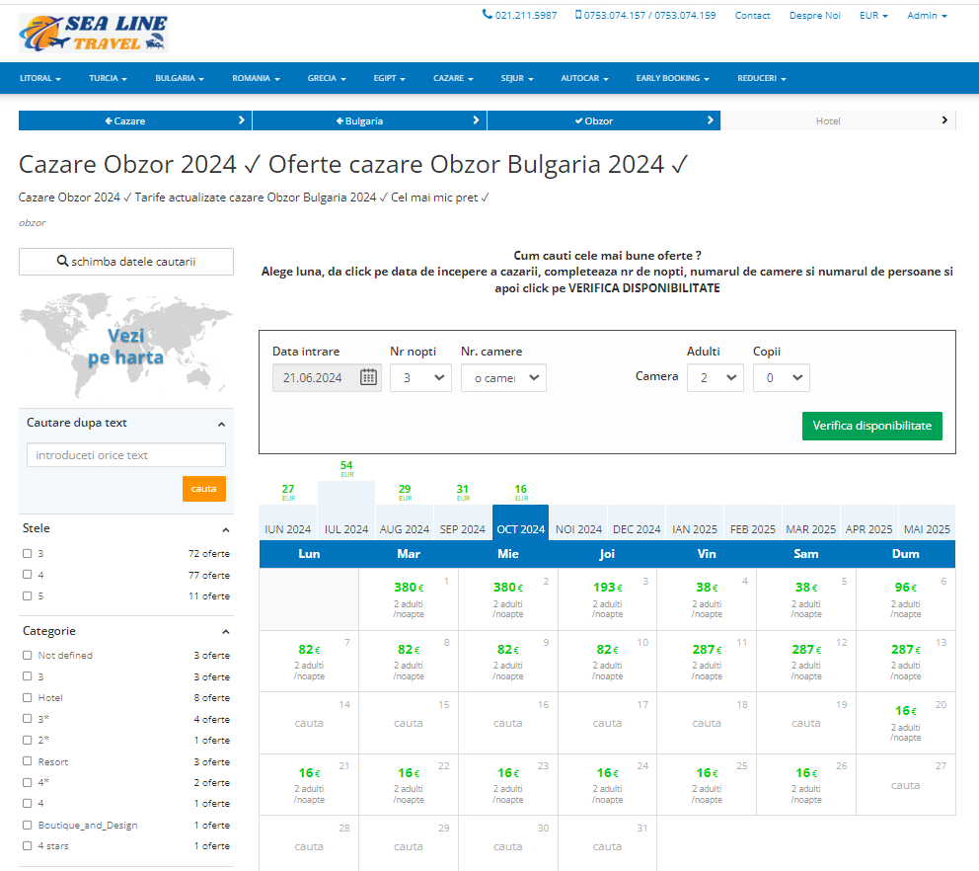The width and height of the screenshot is (979, 871).
Task: Open the TURCIA navigation menu
Action: coord(108,78)
